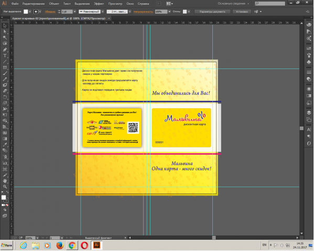Click the document settings button

click(x=212, y=12)
